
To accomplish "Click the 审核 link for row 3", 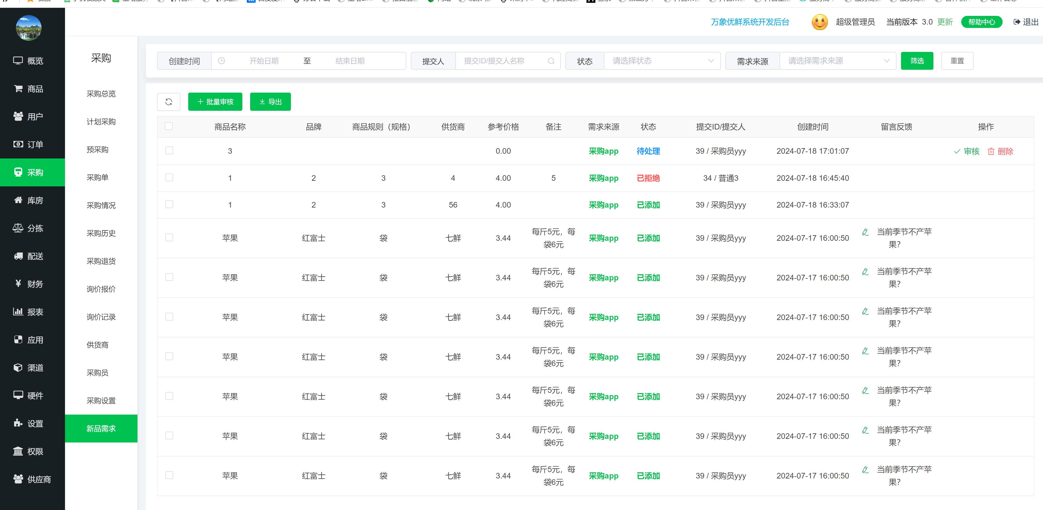I will 967,151.
